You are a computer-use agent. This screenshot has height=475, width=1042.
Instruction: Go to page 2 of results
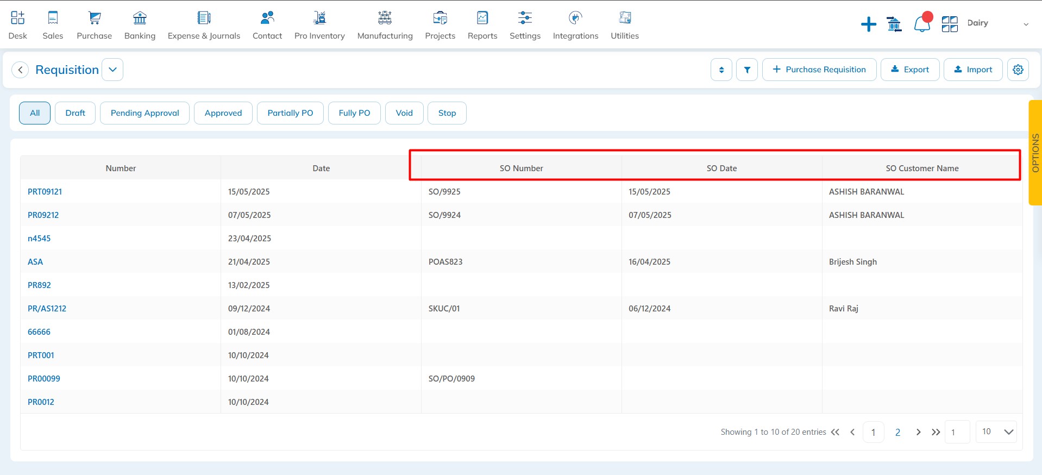(897, 433)
